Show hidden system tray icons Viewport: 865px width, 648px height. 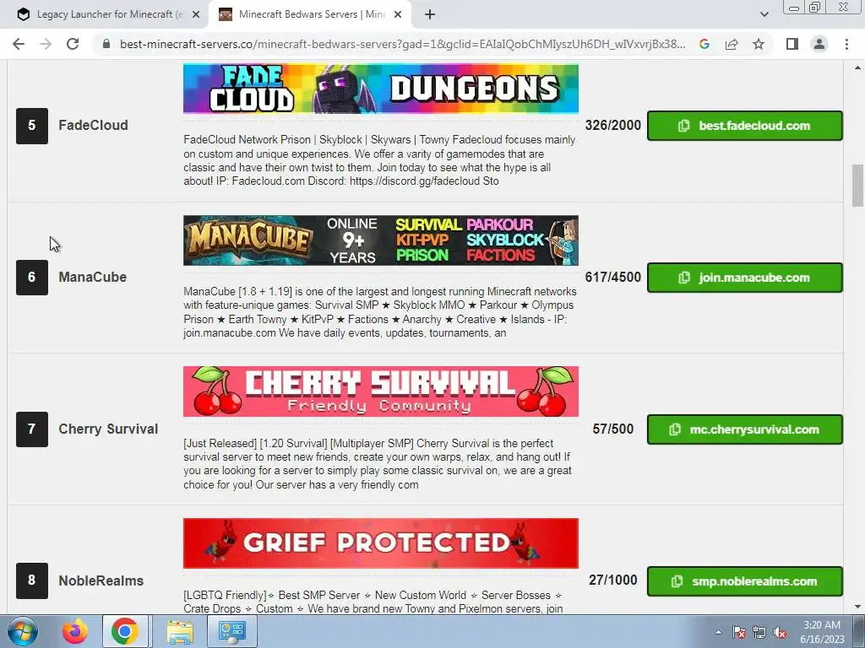point(718,632)
